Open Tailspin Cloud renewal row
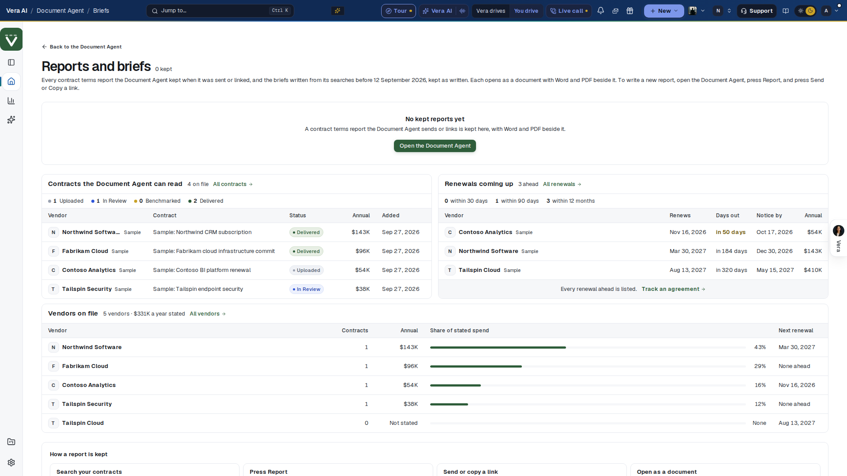 tap(633, 270)
